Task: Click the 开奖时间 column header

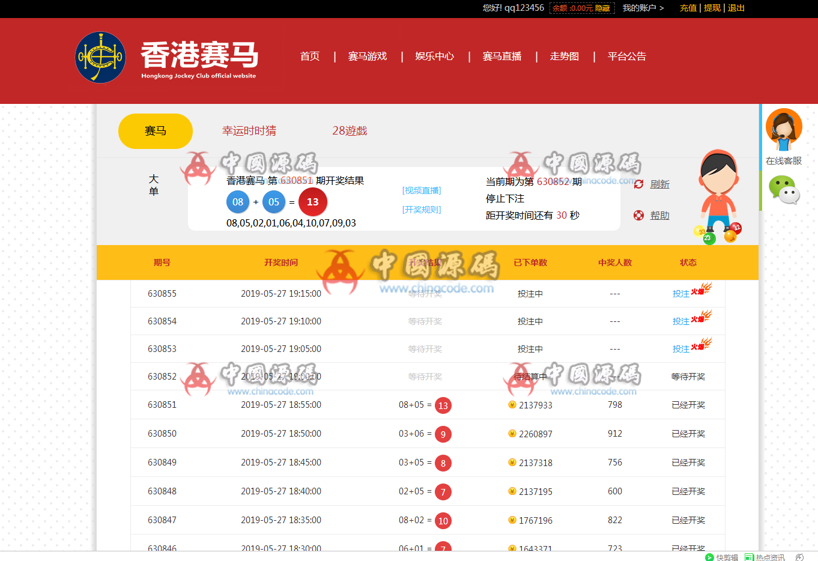Action: point(281,262)
